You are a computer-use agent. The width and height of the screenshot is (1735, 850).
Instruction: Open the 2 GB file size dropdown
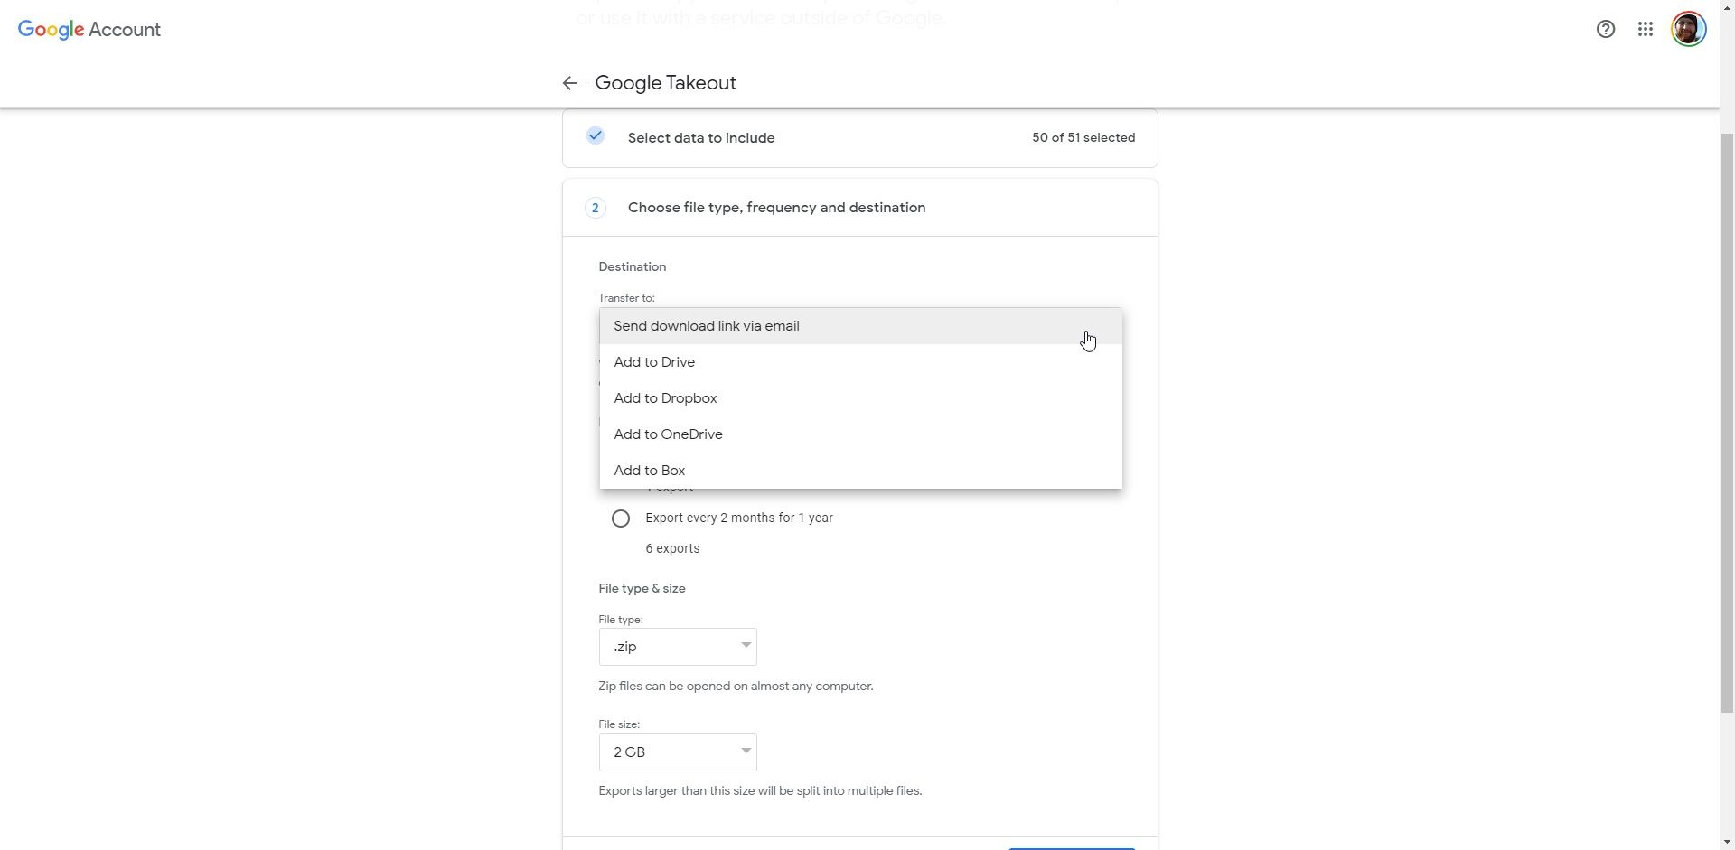[678, 752]
